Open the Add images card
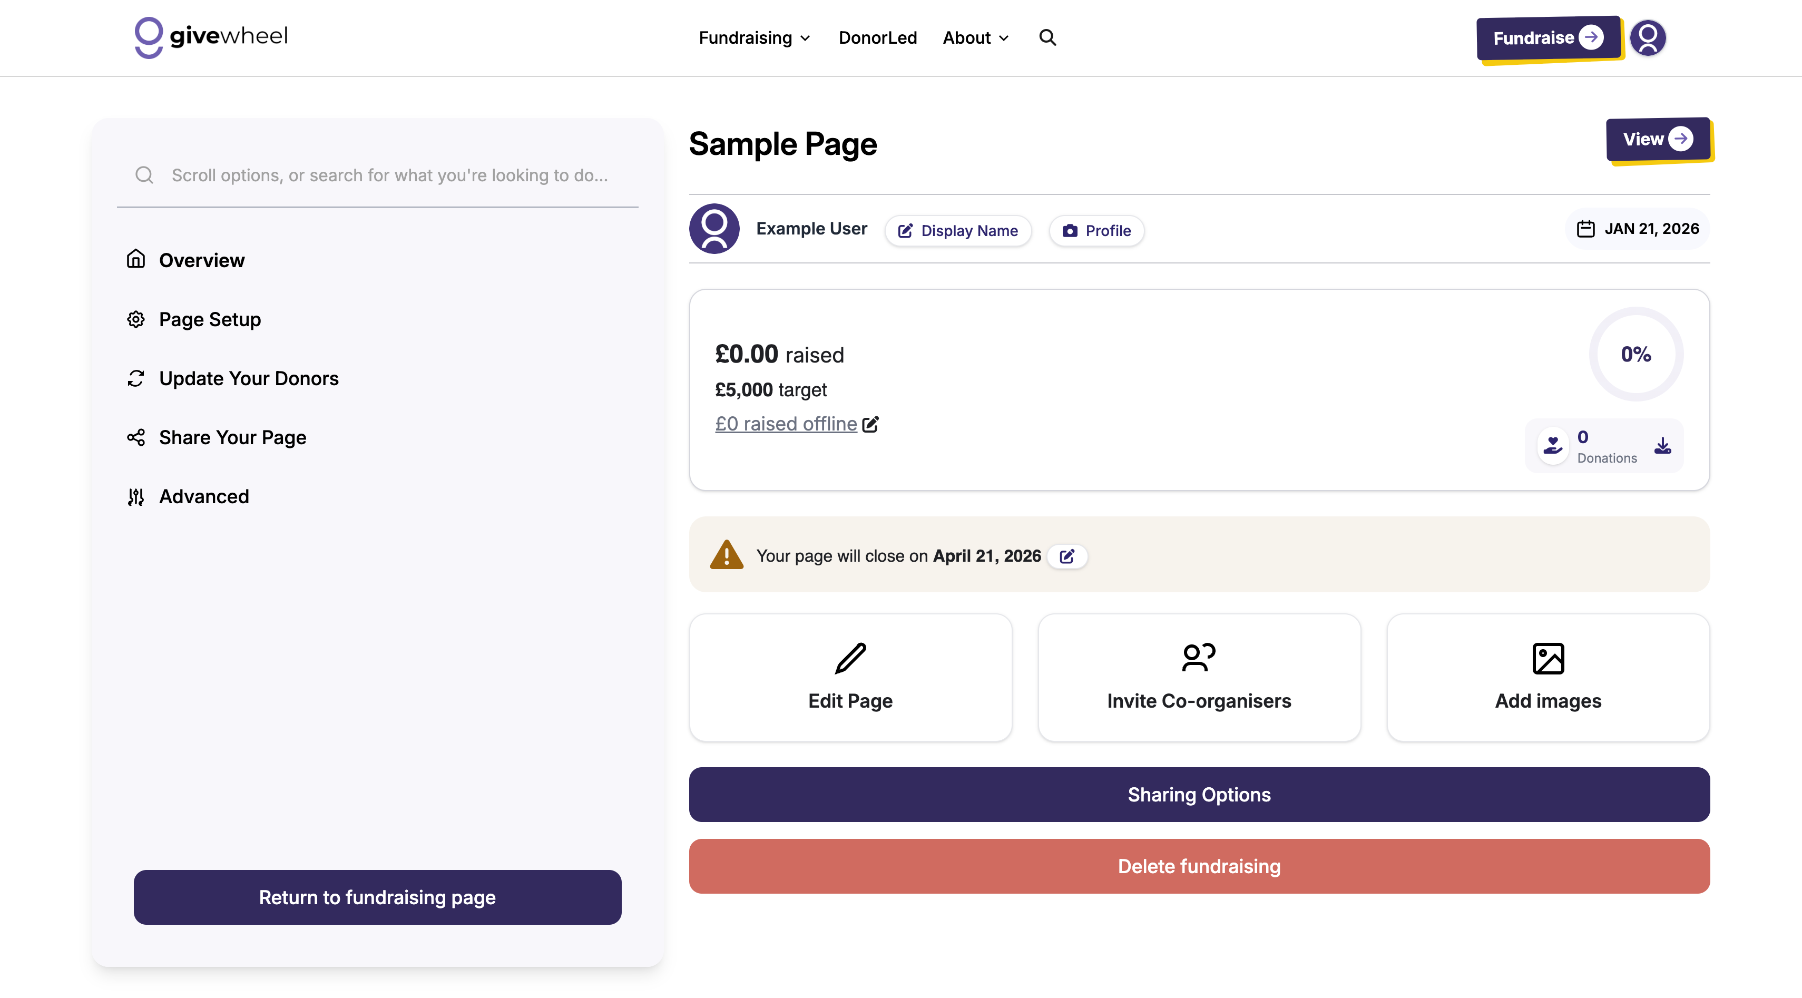 [1548, 677]
